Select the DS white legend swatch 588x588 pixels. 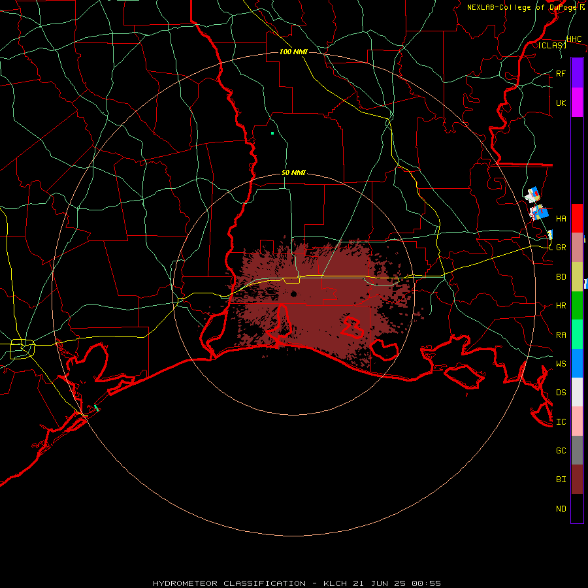577,392
